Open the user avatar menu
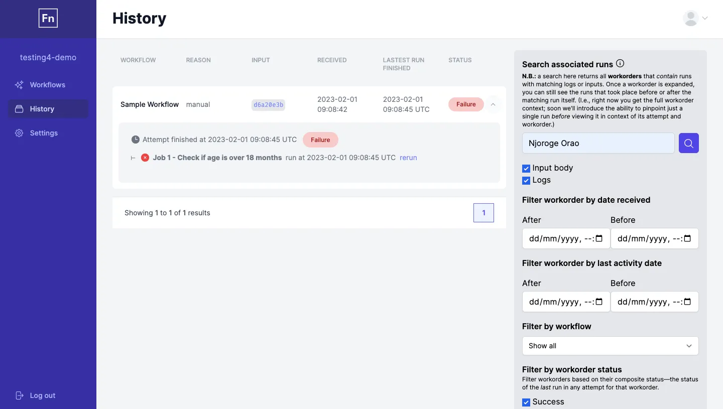 [x=691, y=18]
